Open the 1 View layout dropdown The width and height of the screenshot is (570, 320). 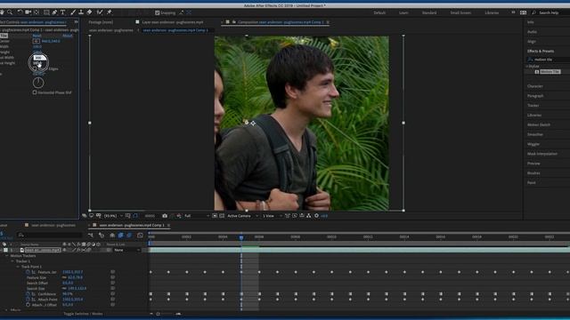pos(273,216)
